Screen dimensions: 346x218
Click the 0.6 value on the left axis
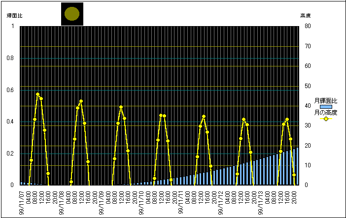pyautogui.click(x=11, y=90)
